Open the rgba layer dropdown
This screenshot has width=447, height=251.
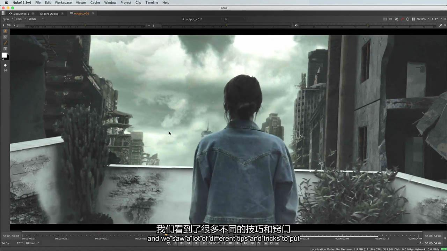(x=8, y=19)
